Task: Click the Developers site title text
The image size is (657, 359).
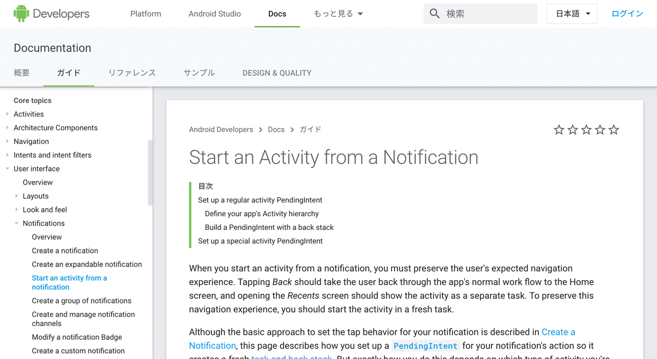Action: [61, 14]
